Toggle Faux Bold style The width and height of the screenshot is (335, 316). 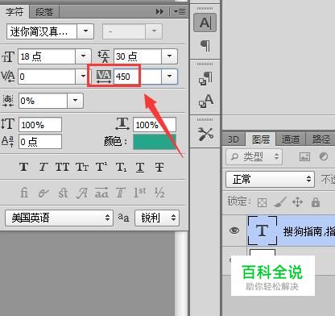[24, 167]
